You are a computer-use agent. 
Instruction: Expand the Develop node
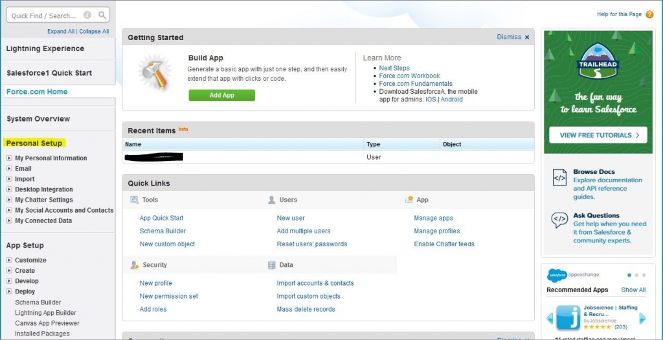click(9, 281)
